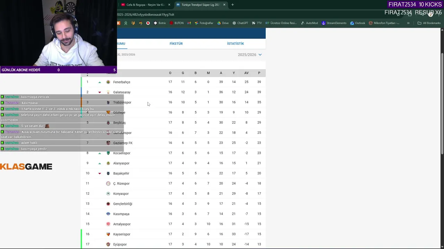Screen dimensions: 444x249
Task: Click Trabzonspor's 35 points value
Action: coord(259,102)
